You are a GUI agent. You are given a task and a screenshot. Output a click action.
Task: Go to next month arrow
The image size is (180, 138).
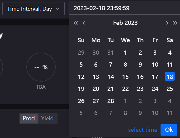tap(167, 23)
